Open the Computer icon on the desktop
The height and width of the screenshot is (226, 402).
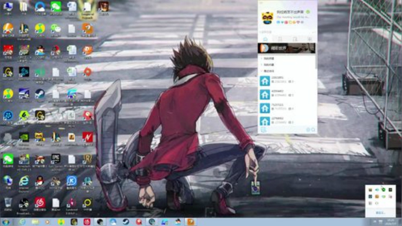[x=8, y=8]
